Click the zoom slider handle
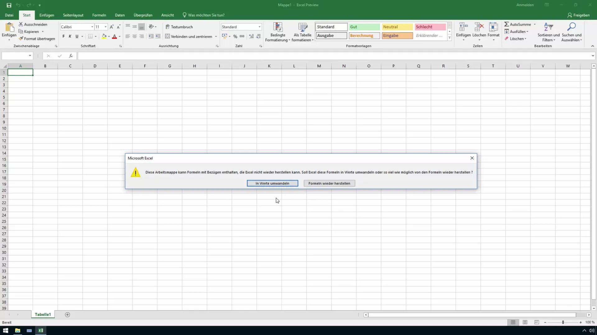 tap(563, 322)
